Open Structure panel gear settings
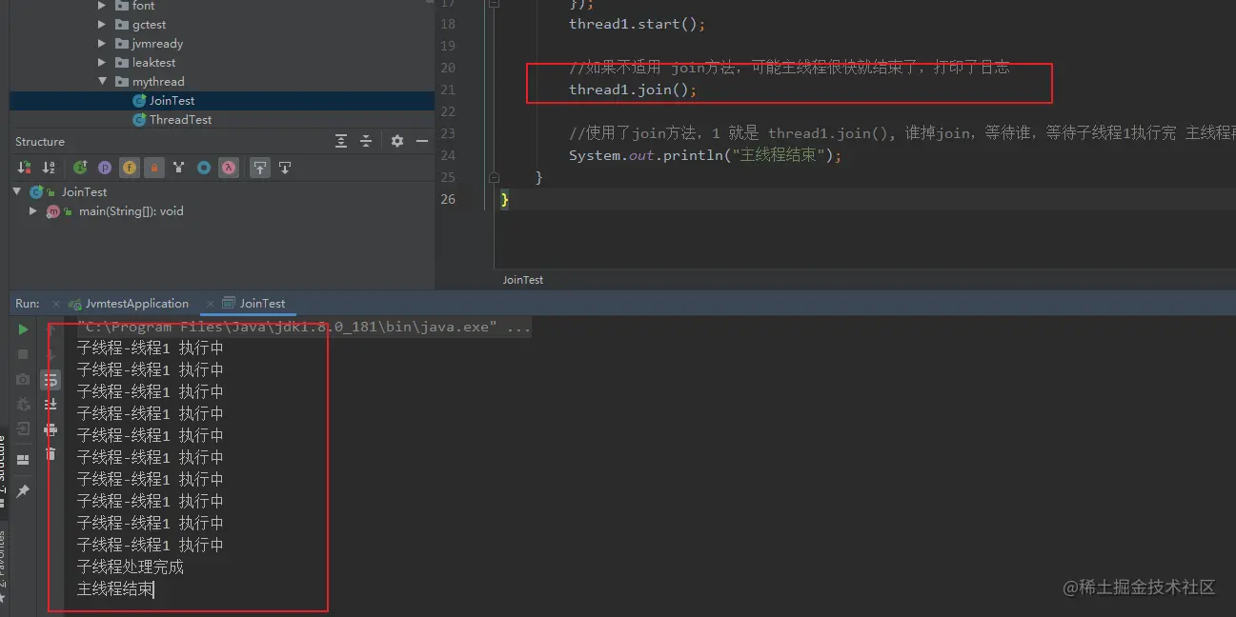Screen dimensions: 1236x617 click(397, 141)
